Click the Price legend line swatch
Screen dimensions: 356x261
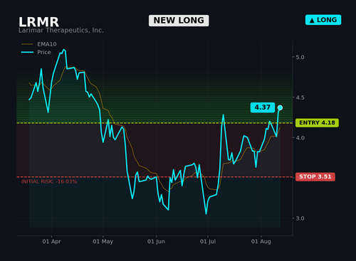click(x=27, y=52)
